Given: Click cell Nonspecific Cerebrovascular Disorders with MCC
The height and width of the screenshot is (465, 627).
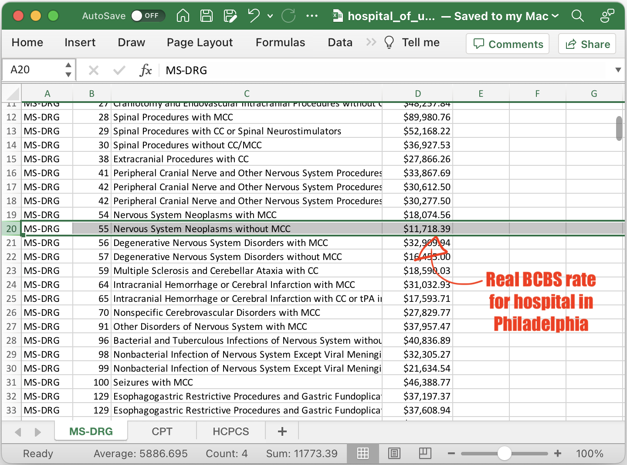Looking at the screenshot, I should (x=247, y=312).
